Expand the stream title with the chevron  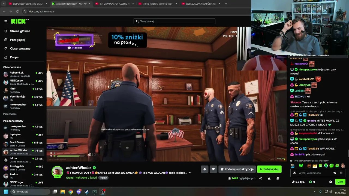click(x=190, y=173)
